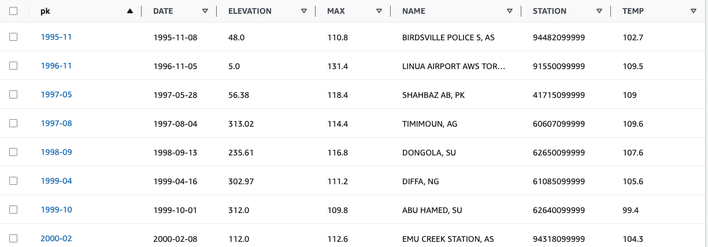
Task: Sort ascending by the pk column arrow
Action: 130,11
